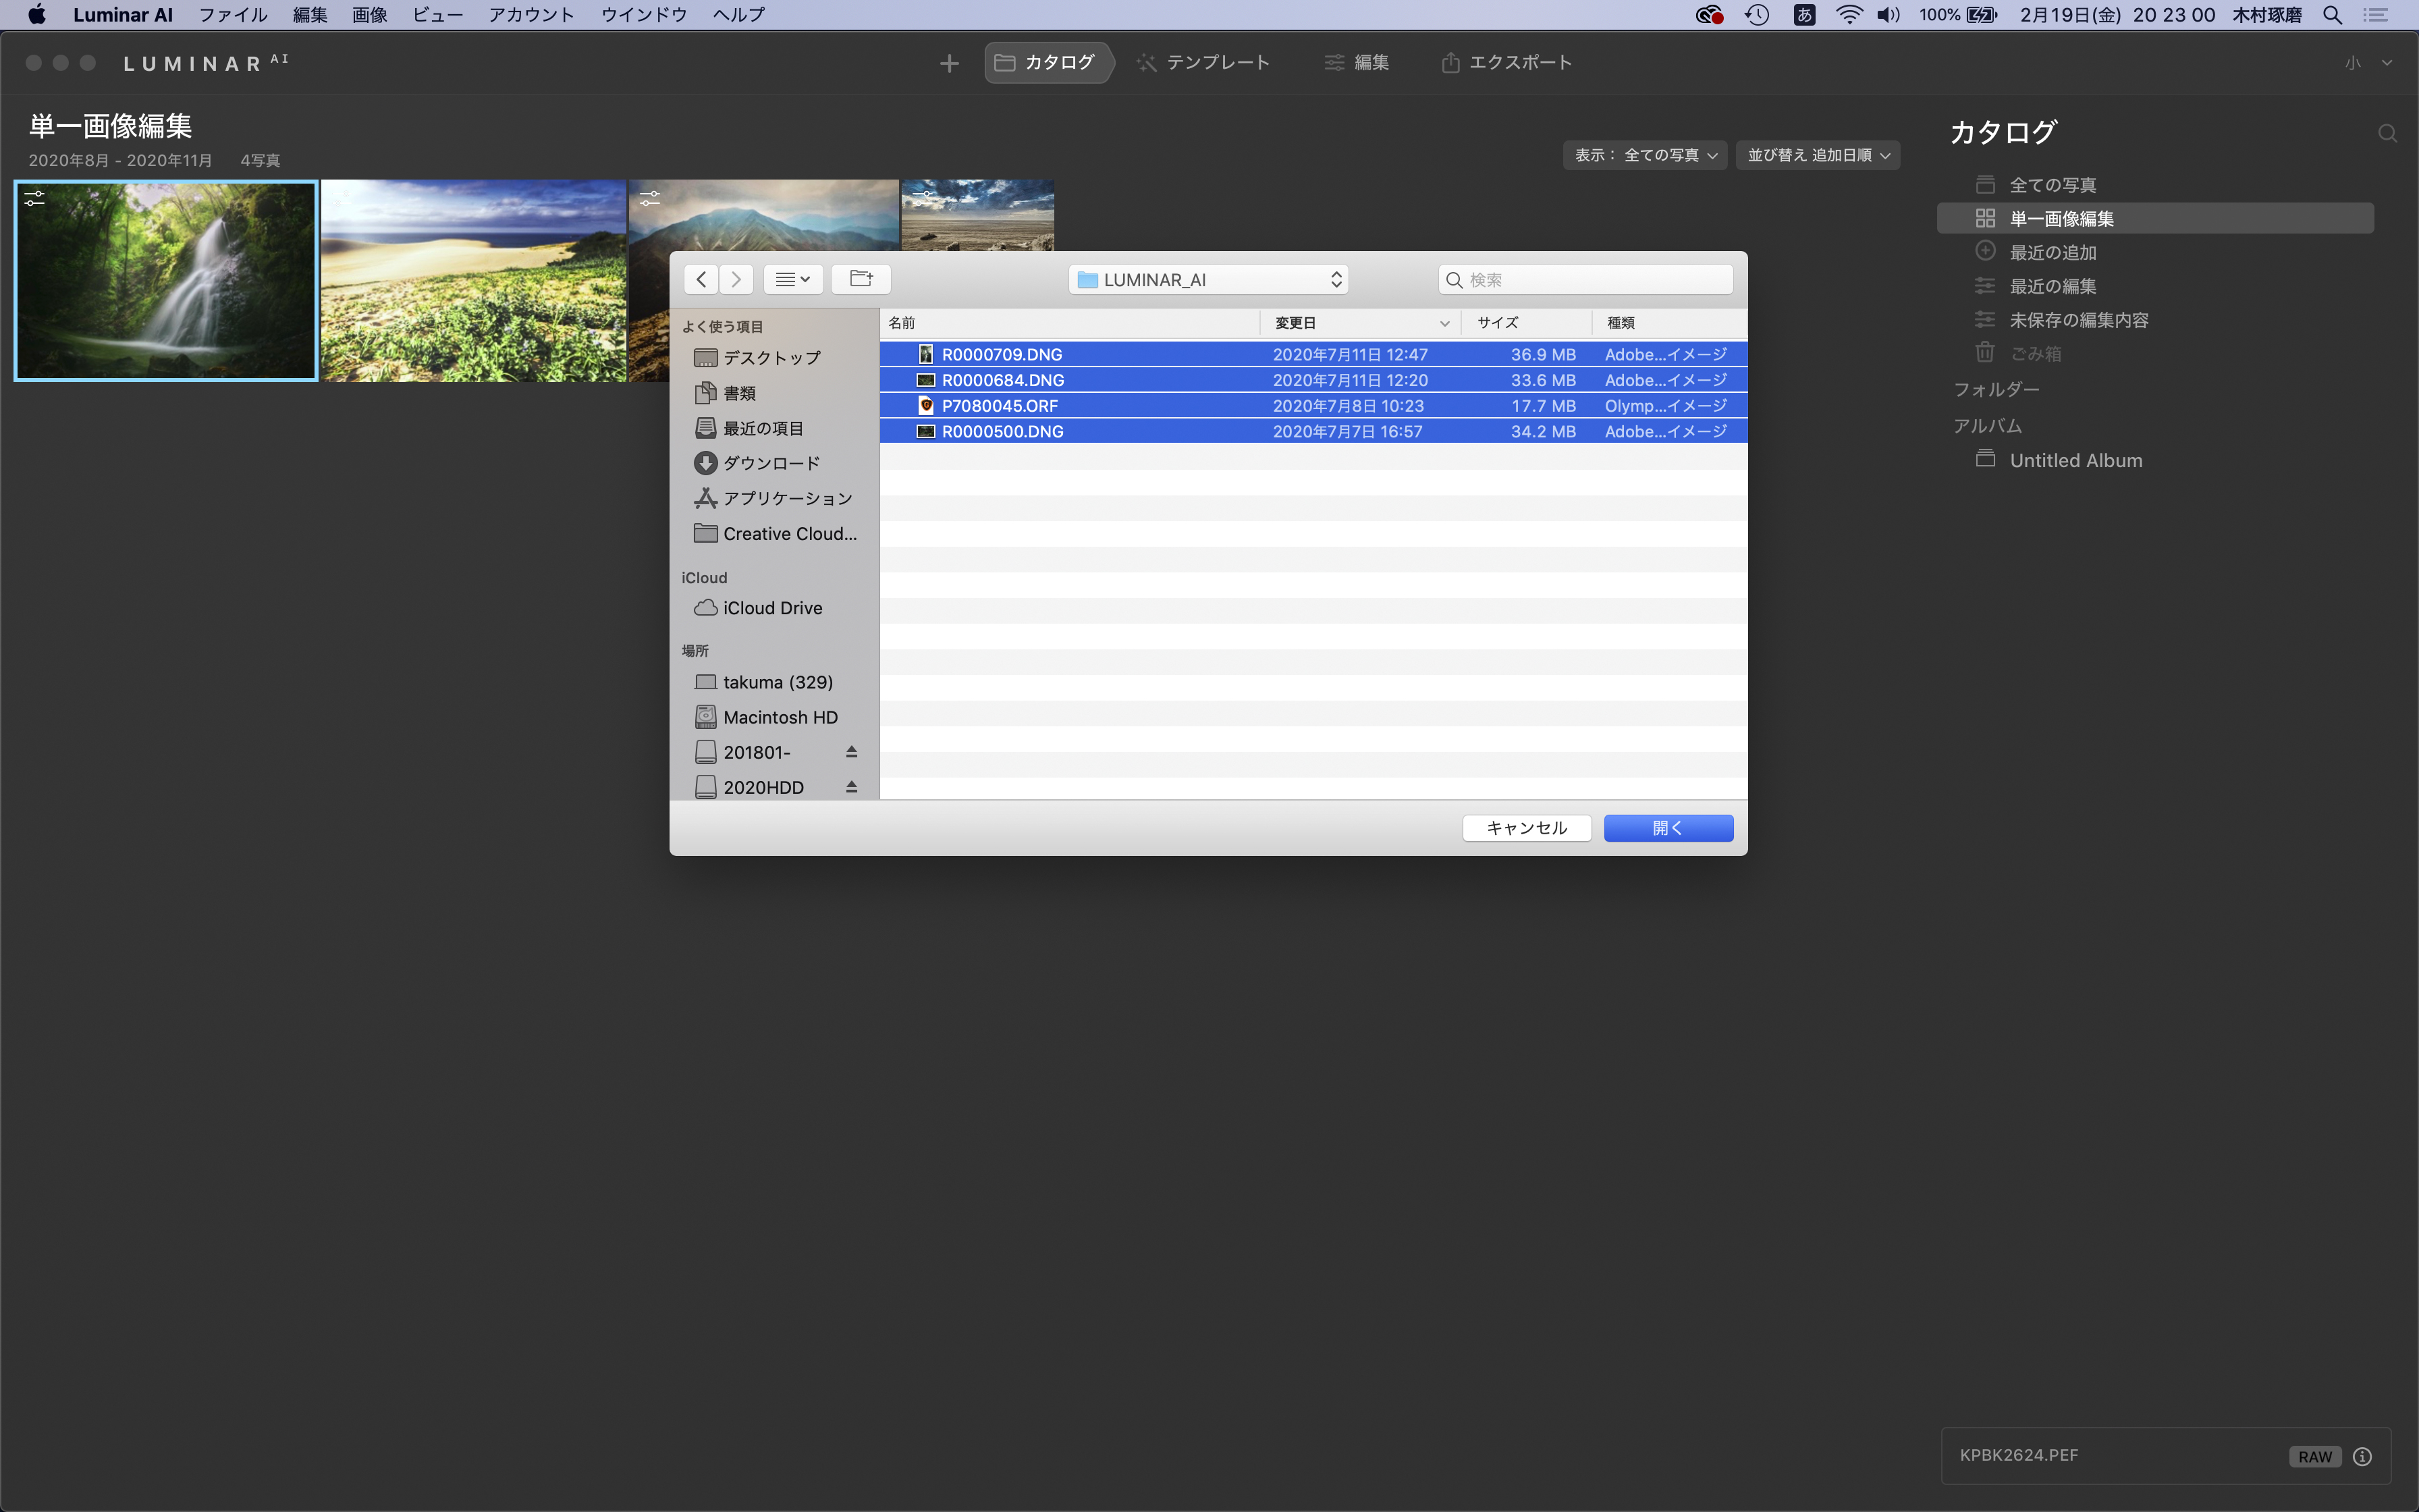
Task: Open the 並び替え 追加日順 sort dropdown
Action: 1817,155
